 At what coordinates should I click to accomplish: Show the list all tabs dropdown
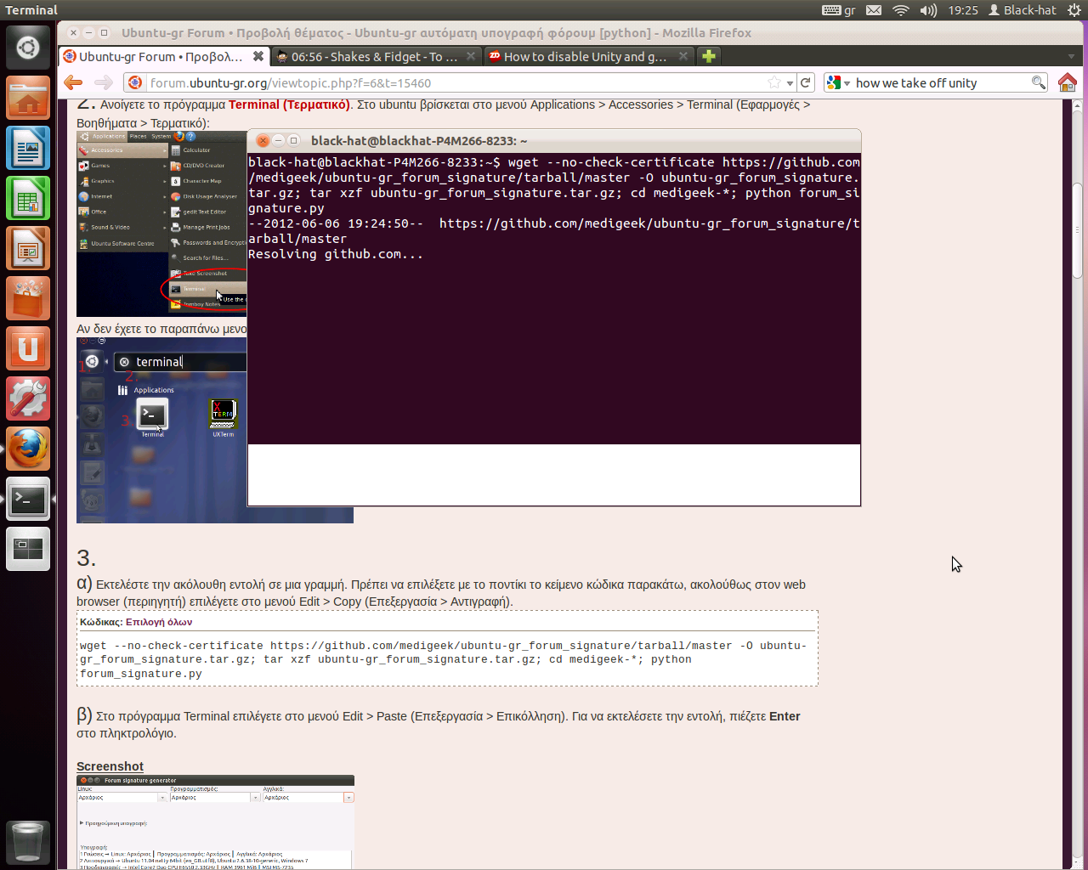(x=1071, y=57)
